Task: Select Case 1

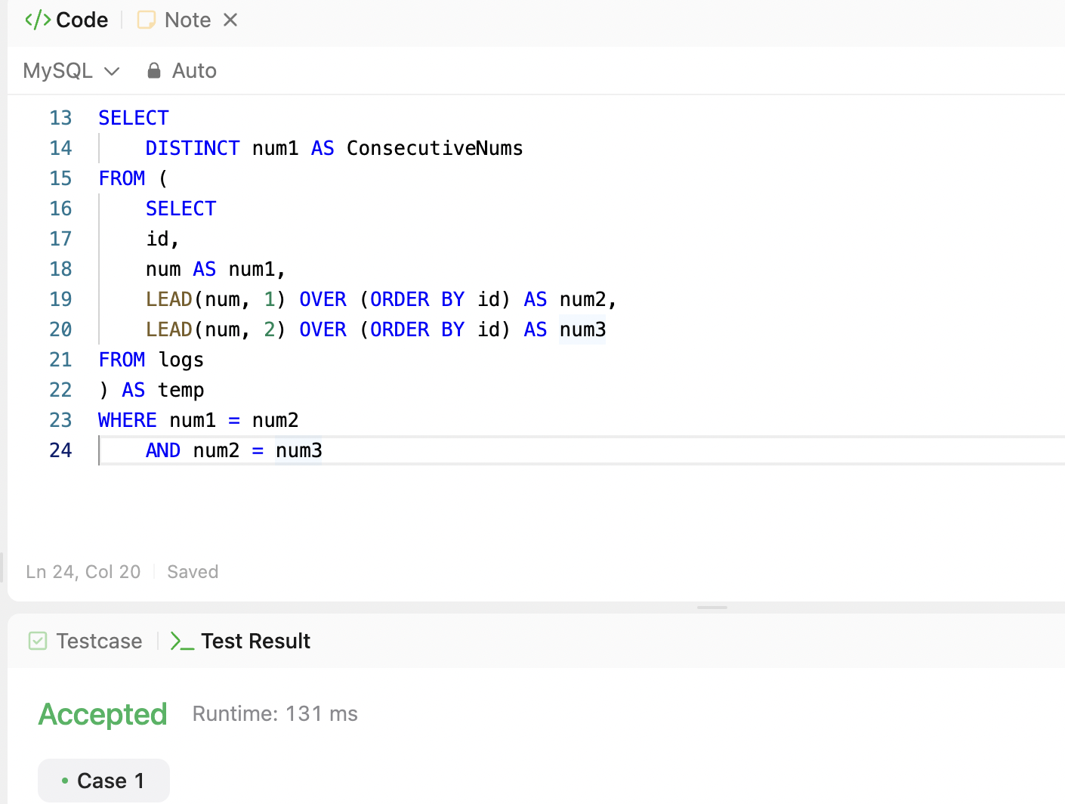Action: coord(103,781)
